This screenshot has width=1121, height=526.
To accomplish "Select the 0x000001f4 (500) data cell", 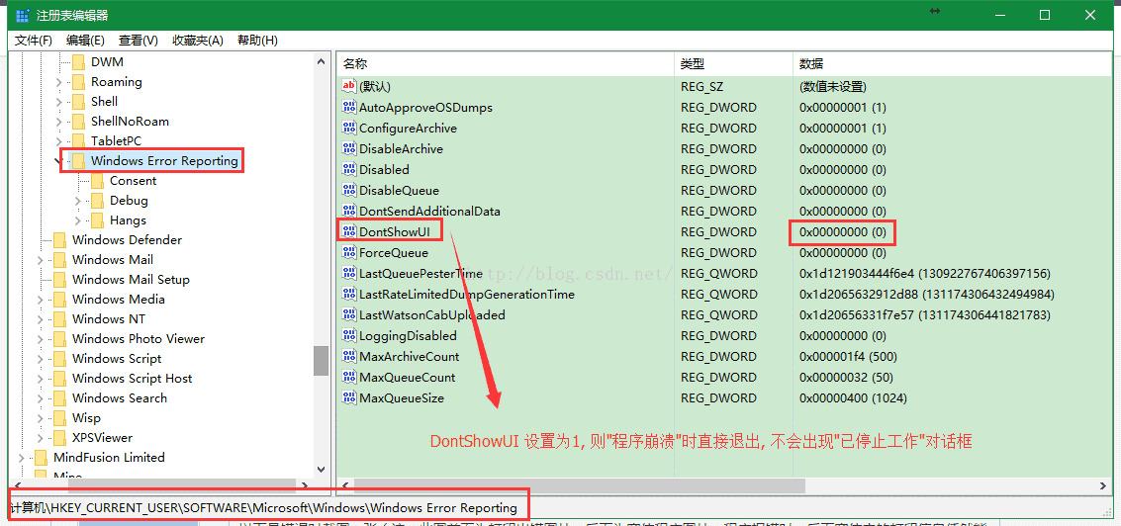I will click(x=848, y=356).
